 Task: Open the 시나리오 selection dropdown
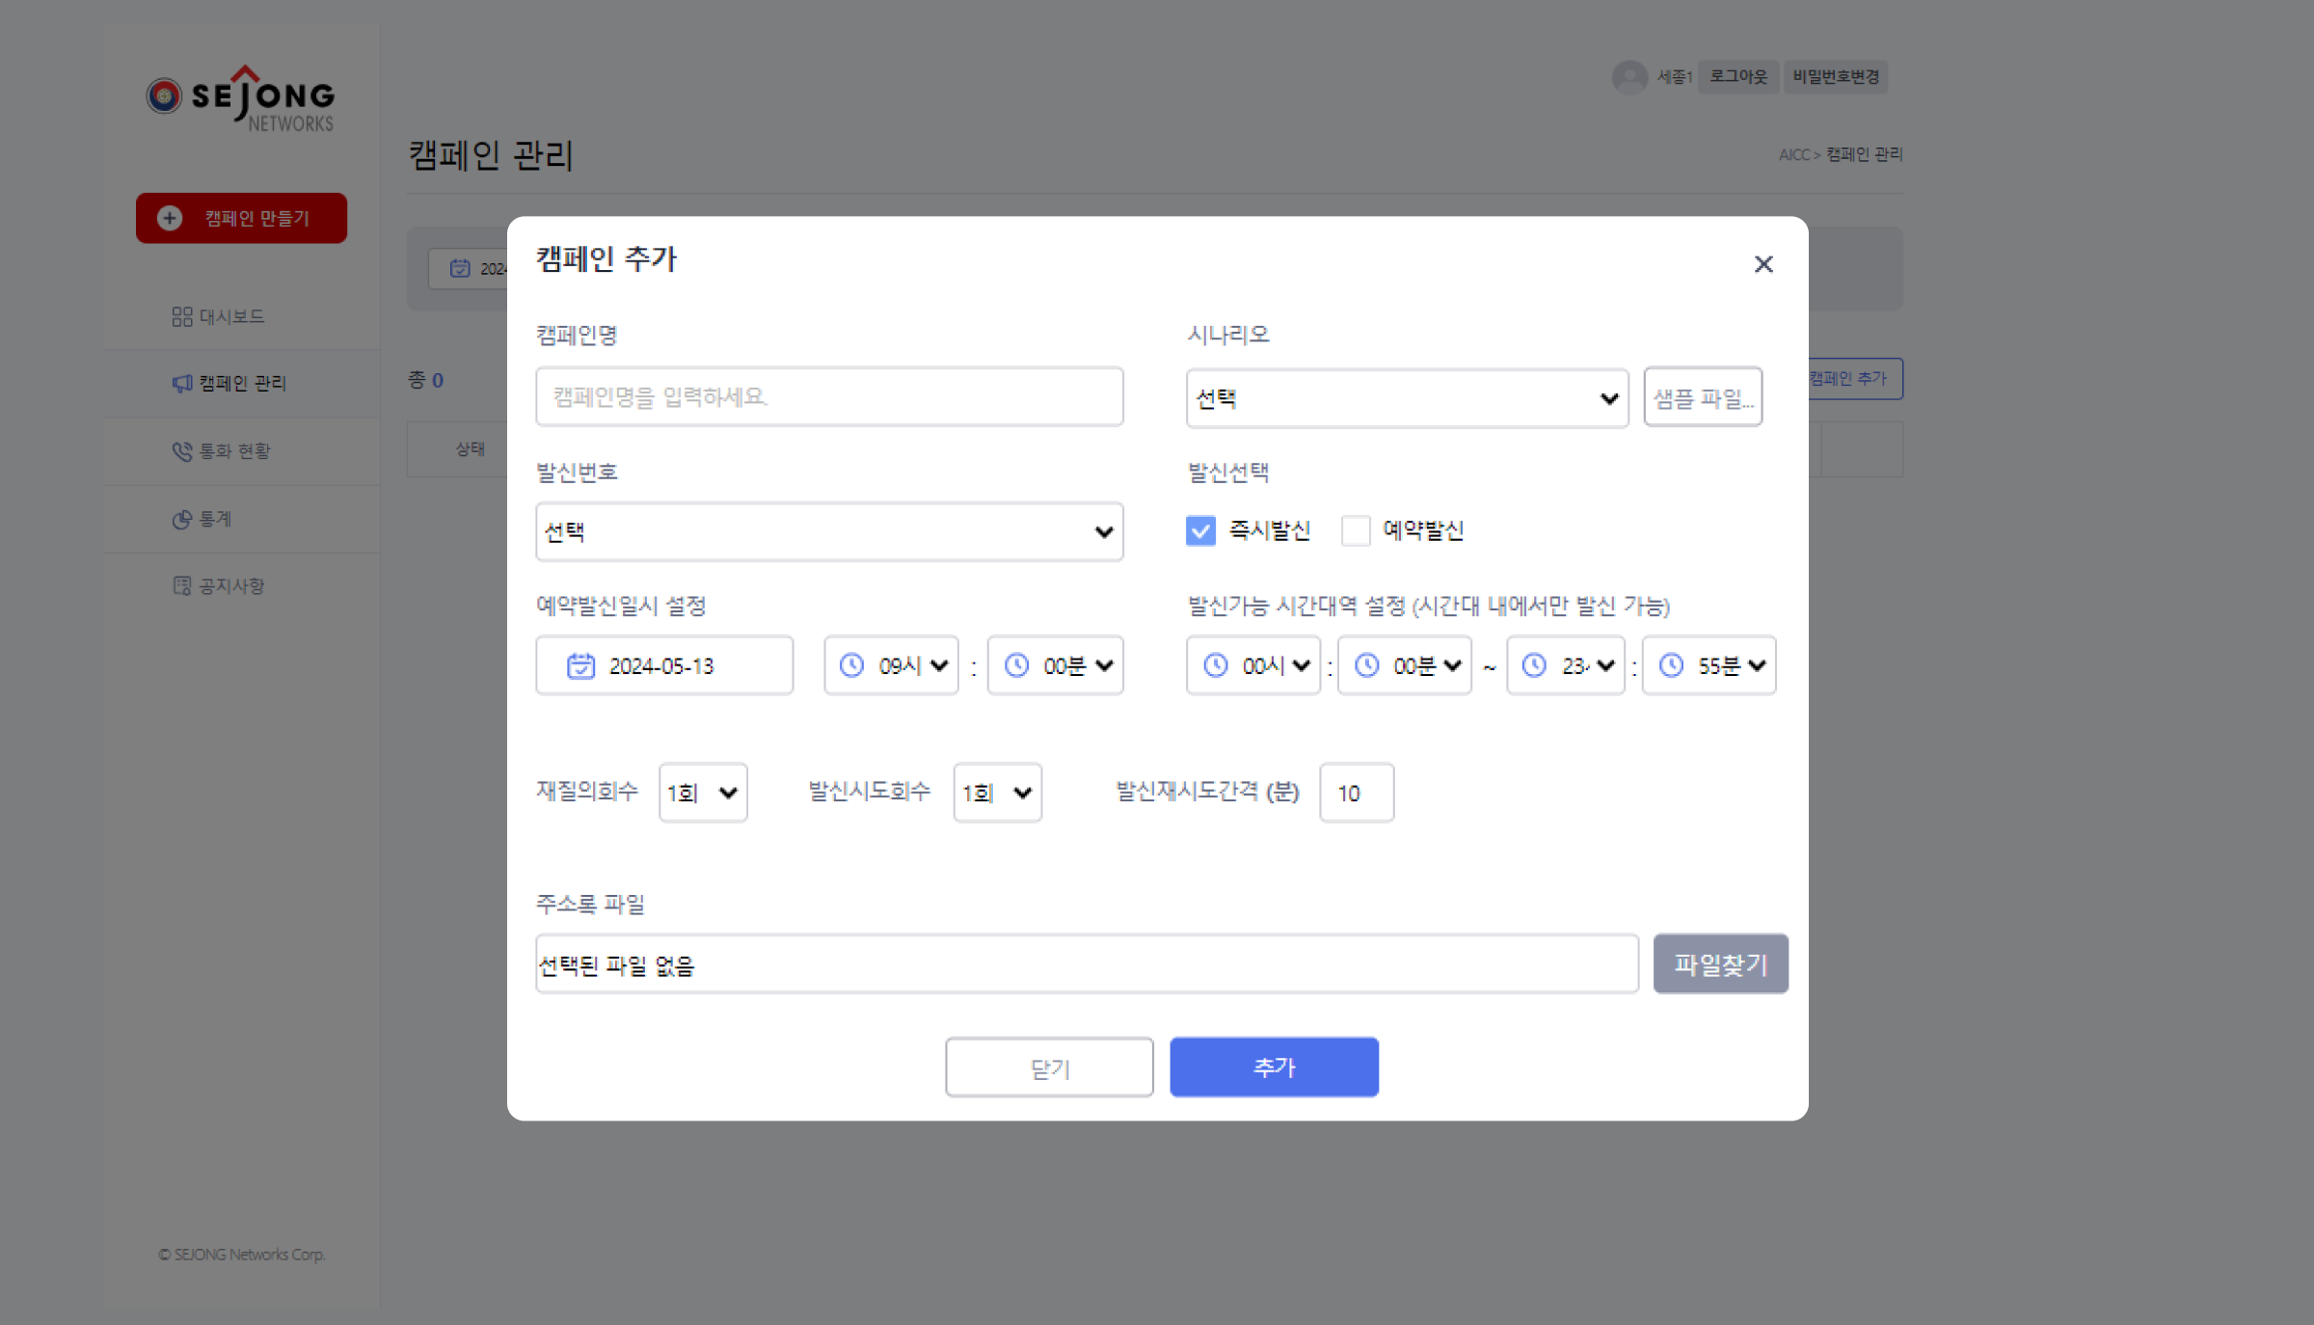[x=1406, y=398]
